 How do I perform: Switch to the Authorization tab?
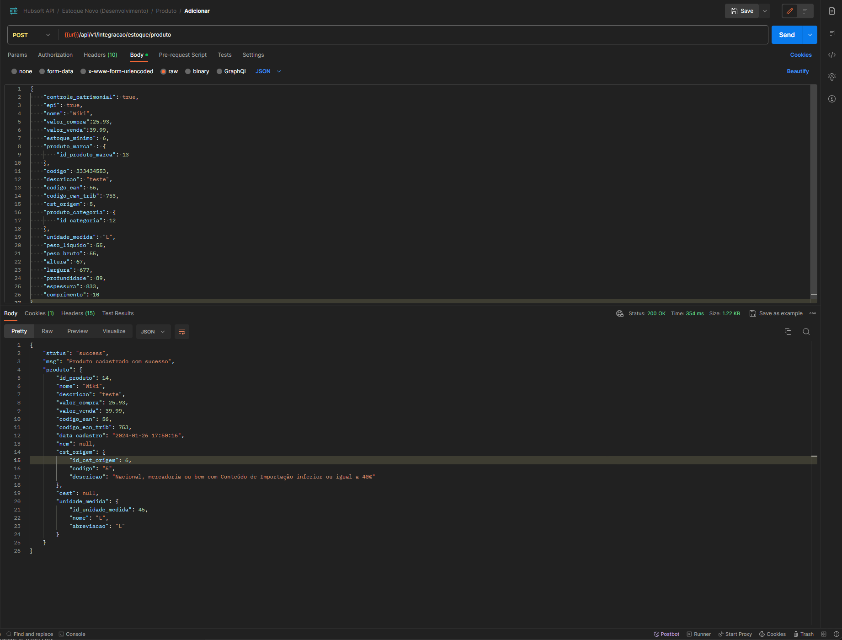click(x=55, y=55)
